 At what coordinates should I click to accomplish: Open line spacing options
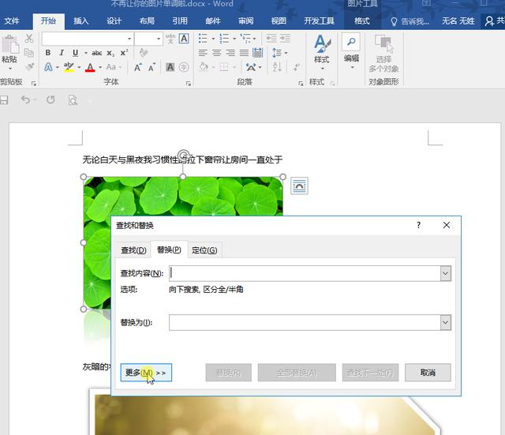[x=277, y=53]
